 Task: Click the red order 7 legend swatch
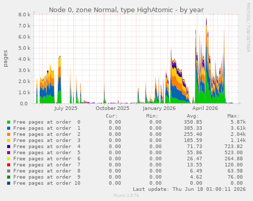click(x=9, y=165)
